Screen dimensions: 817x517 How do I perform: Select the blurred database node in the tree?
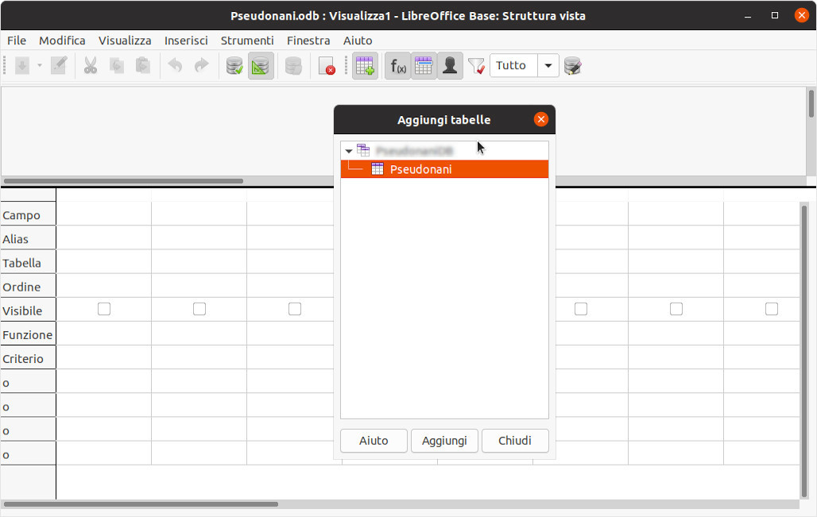[444, 151]
